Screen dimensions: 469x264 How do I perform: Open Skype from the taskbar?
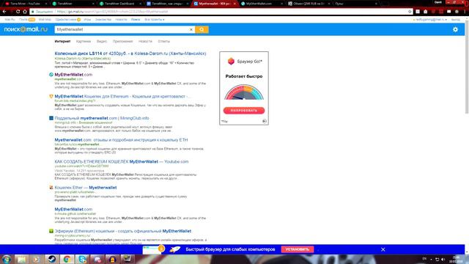tap(82, 259)
